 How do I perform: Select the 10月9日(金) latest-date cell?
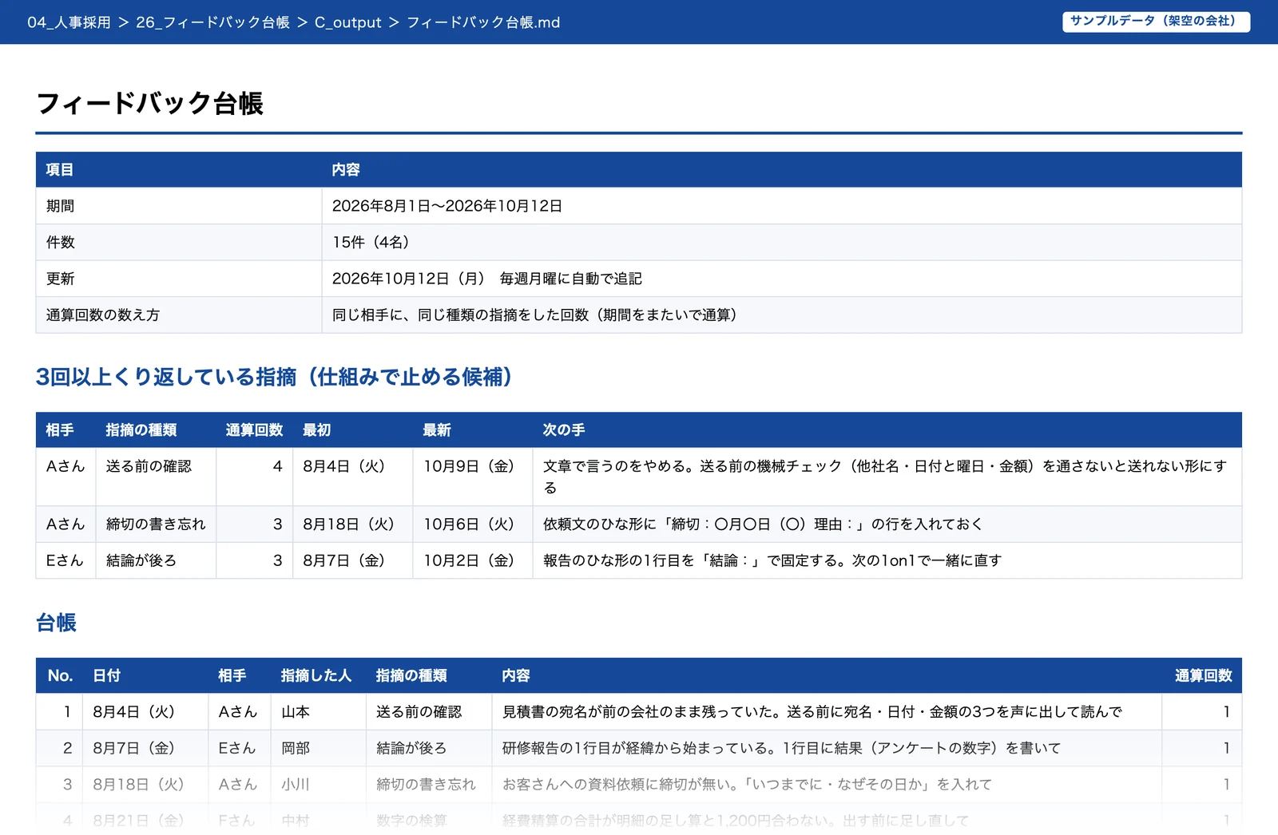(x=473, y=477)
